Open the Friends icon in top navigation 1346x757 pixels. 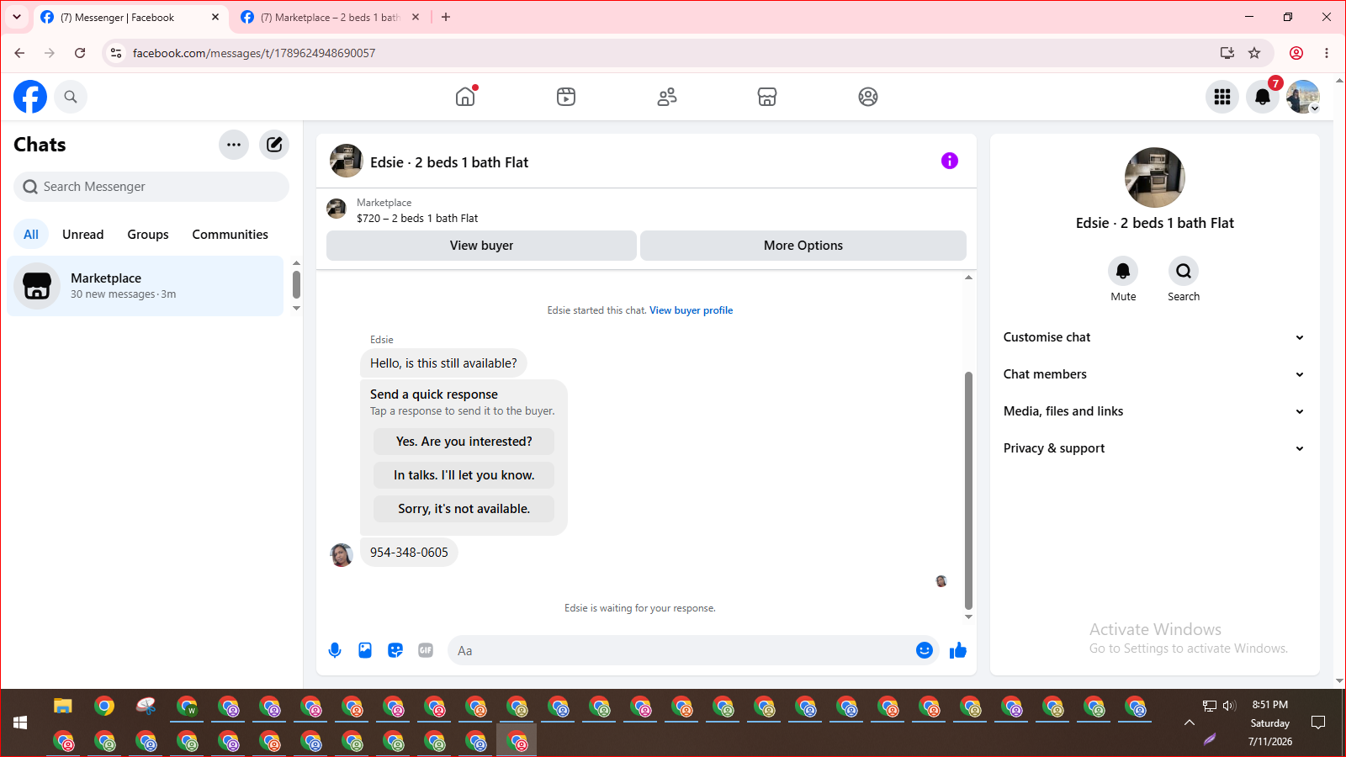pyautogui.click(x=667, y=97)
